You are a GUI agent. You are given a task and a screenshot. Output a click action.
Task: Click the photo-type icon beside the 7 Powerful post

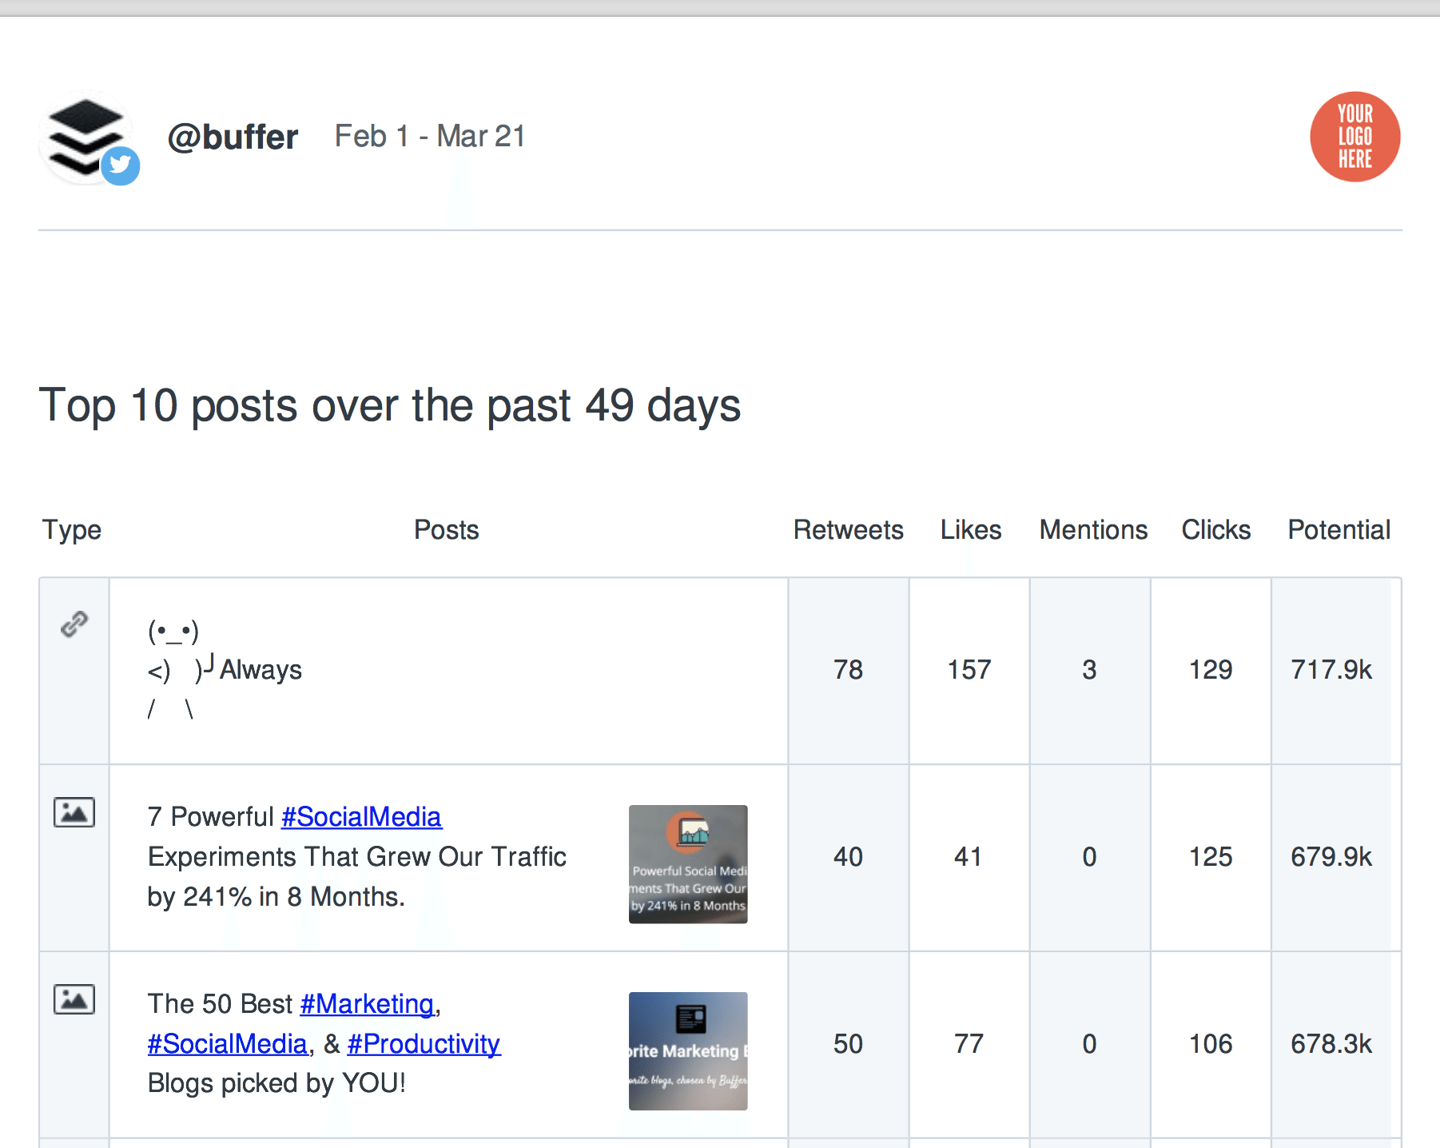click(73, 812)
